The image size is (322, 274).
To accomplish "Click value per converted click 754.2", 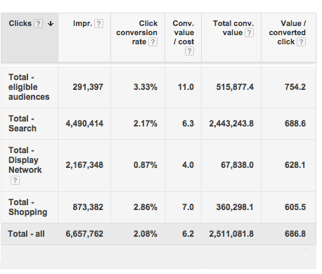I will pyautogui.click(x=295, y=87).
